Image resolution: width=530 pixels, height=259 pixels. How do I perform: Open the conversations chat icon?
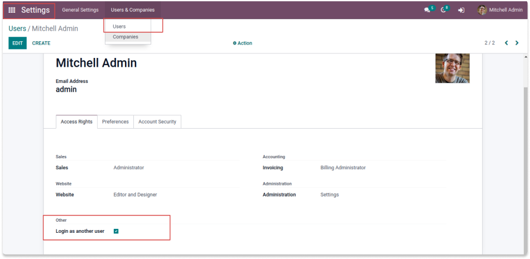pyautogui.click(x=427, y=10)
